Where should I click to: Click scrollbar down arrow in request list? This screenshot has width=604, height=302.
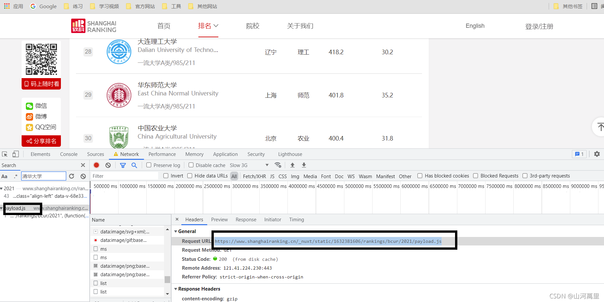pos(167,294)
